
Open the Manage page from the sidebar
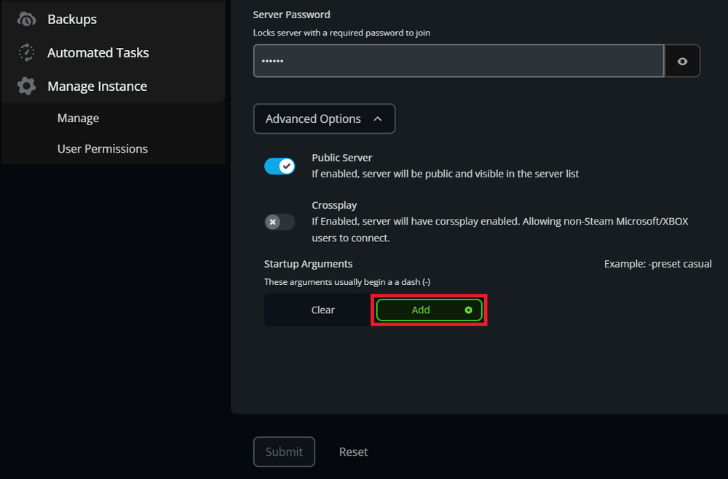(x=78, y=118)
